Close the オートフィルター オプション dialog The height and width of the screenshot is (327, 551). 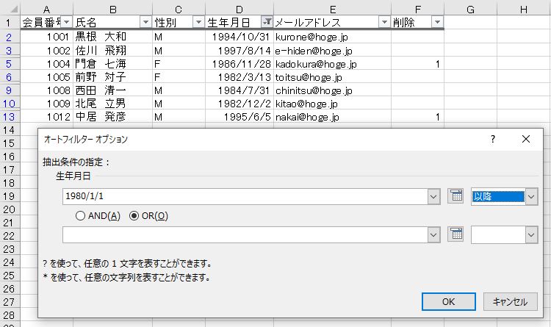[526, 139]
